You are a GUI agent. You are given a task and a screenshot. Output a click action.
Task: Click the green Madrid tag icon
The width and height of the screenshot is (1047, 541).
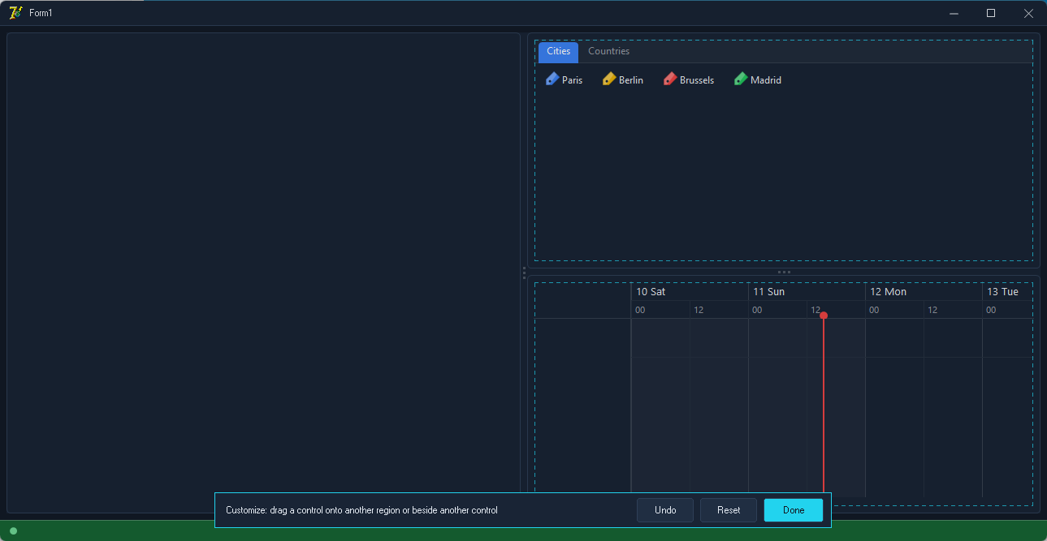741,79
